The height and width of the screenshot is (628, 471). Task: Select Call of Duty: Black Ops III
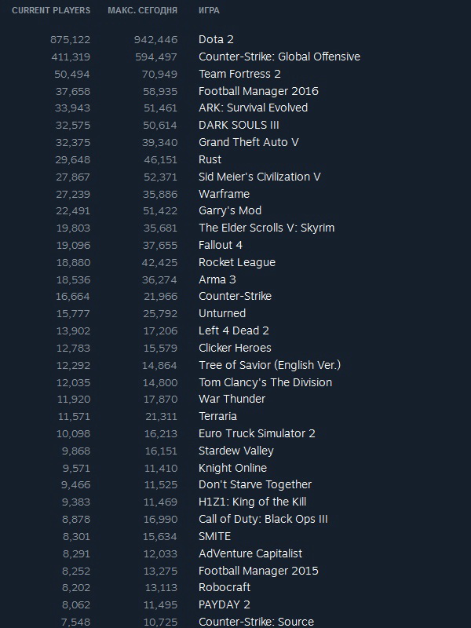pos(263,519)
